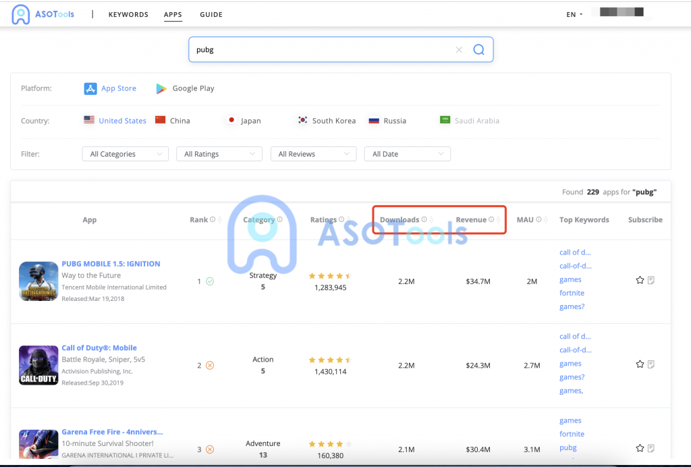Image resolution: width=691 pixels, height=467 pixels.
Task: Click $24.3M revenue value
Action: 478,366
